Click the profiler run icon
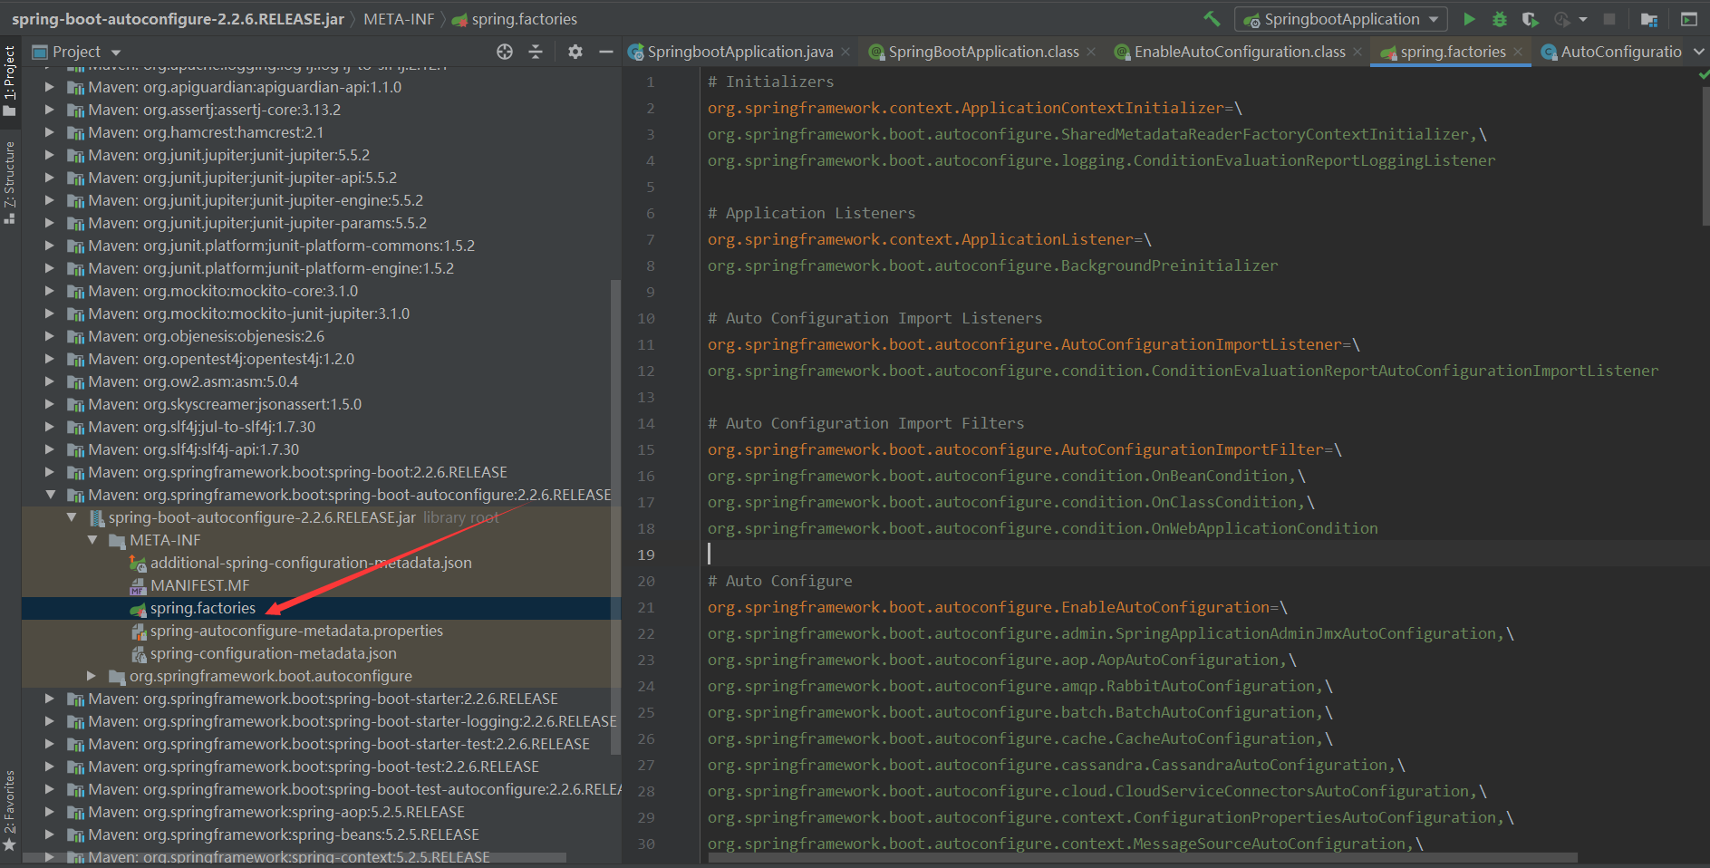This screenshot has width=1710, height=868. (1561, 19)
